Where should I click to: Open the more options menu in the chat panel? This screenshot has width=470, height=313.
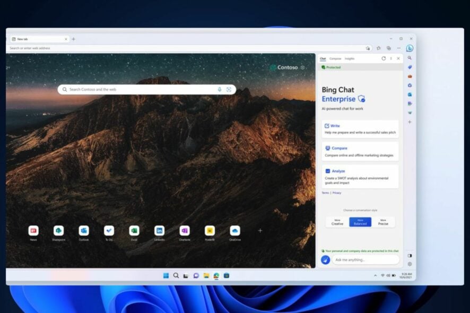click(391, 58)
